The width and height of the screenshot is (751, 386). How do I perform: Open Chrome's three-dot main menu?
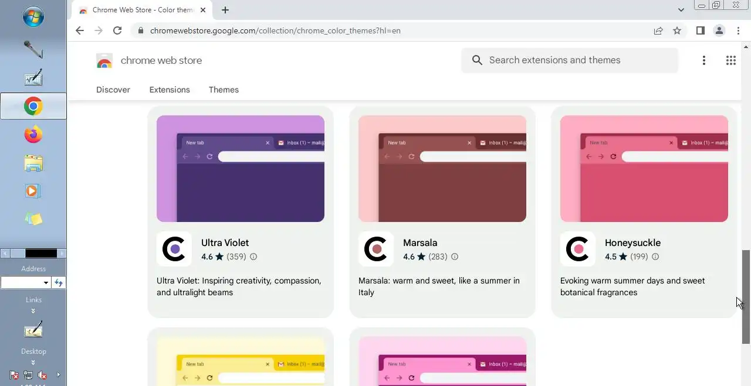click(x=738, y=30)
